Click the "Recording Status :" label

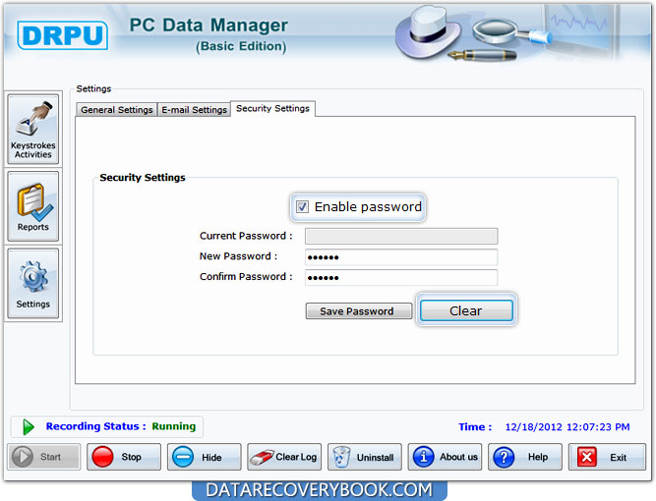coord(95,426)
